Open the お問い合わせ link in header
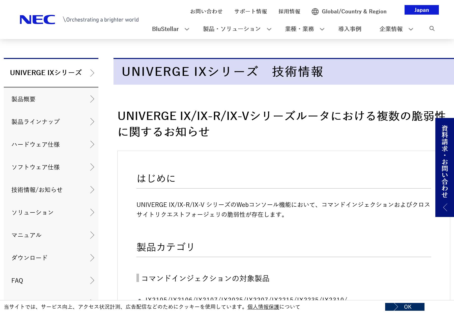The width and height of the screenshot is (454, 313). (206, 11)
